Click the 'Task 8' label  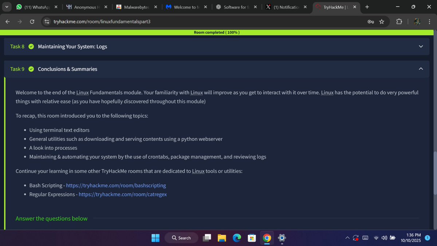17,46
